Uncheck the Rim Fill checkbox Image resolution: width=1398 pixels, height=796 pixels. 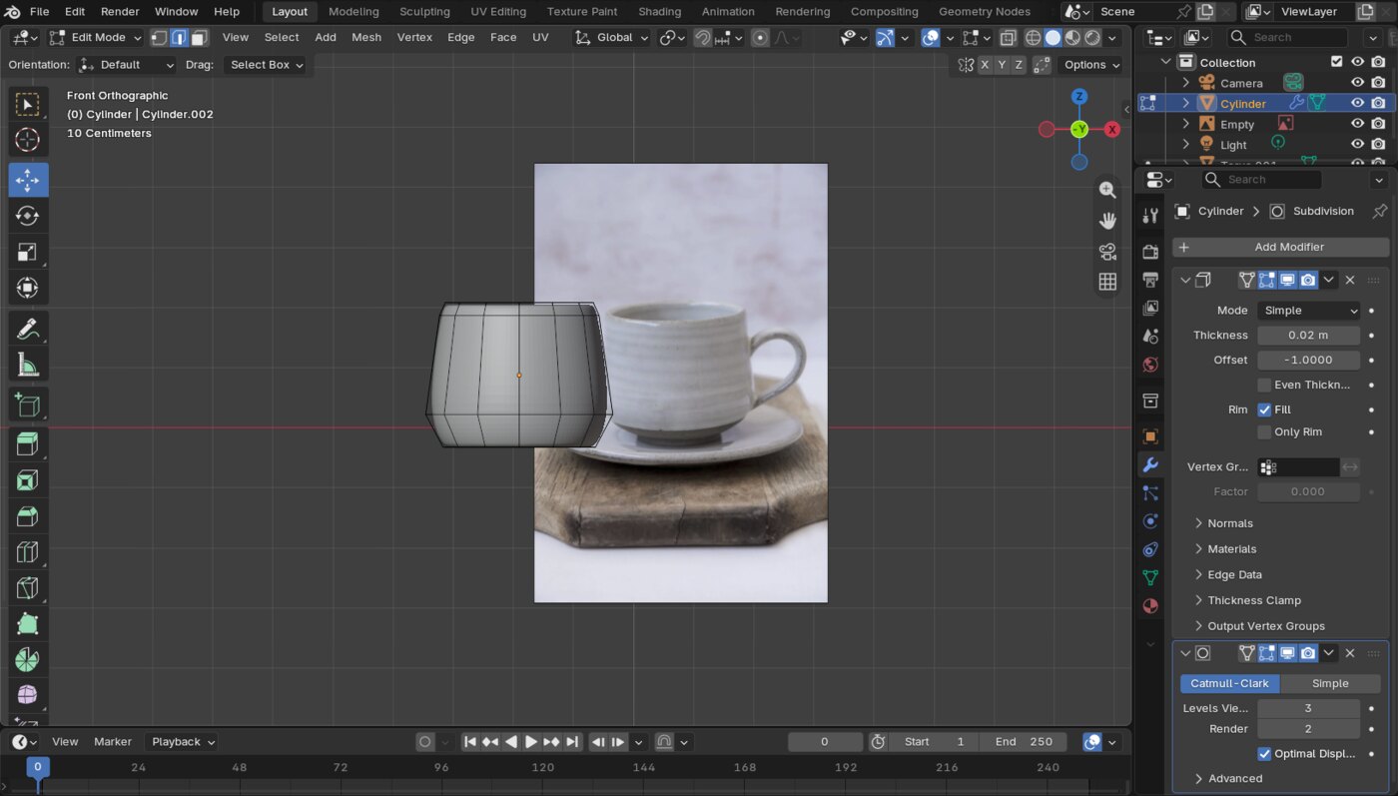(x=1264, y=409)
